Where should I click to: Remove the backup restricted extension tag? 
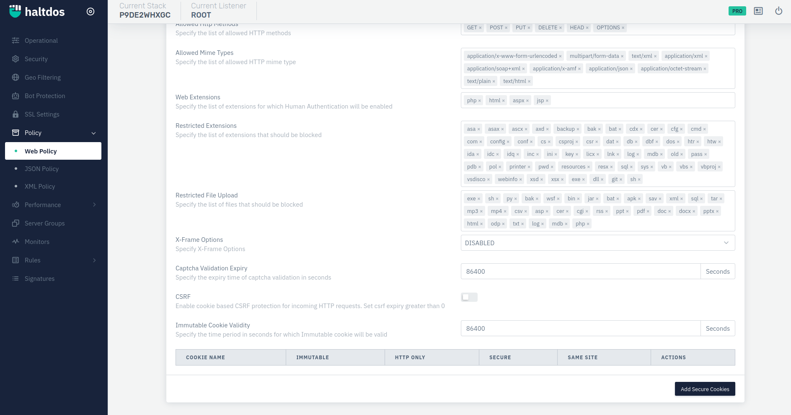click(578, 130)
